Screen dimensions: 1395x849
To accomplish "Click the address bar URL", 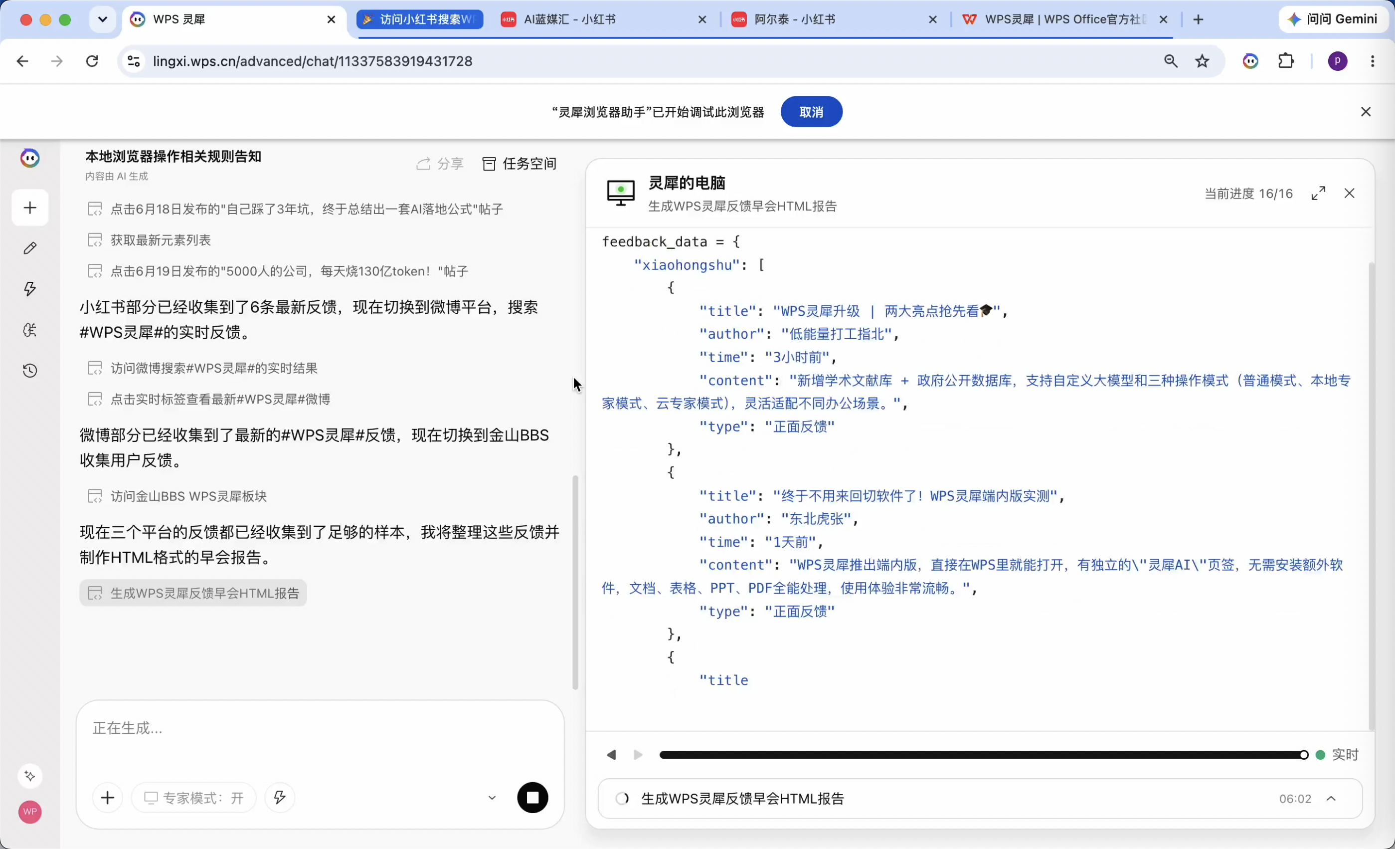I will [x=313, y=61].
